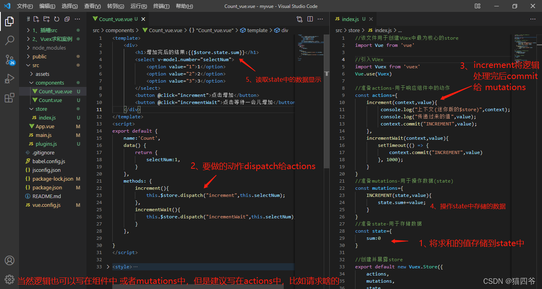Open 查看(V) menu
The width and height of the screenshot is (542, 289).
(92, 6)
